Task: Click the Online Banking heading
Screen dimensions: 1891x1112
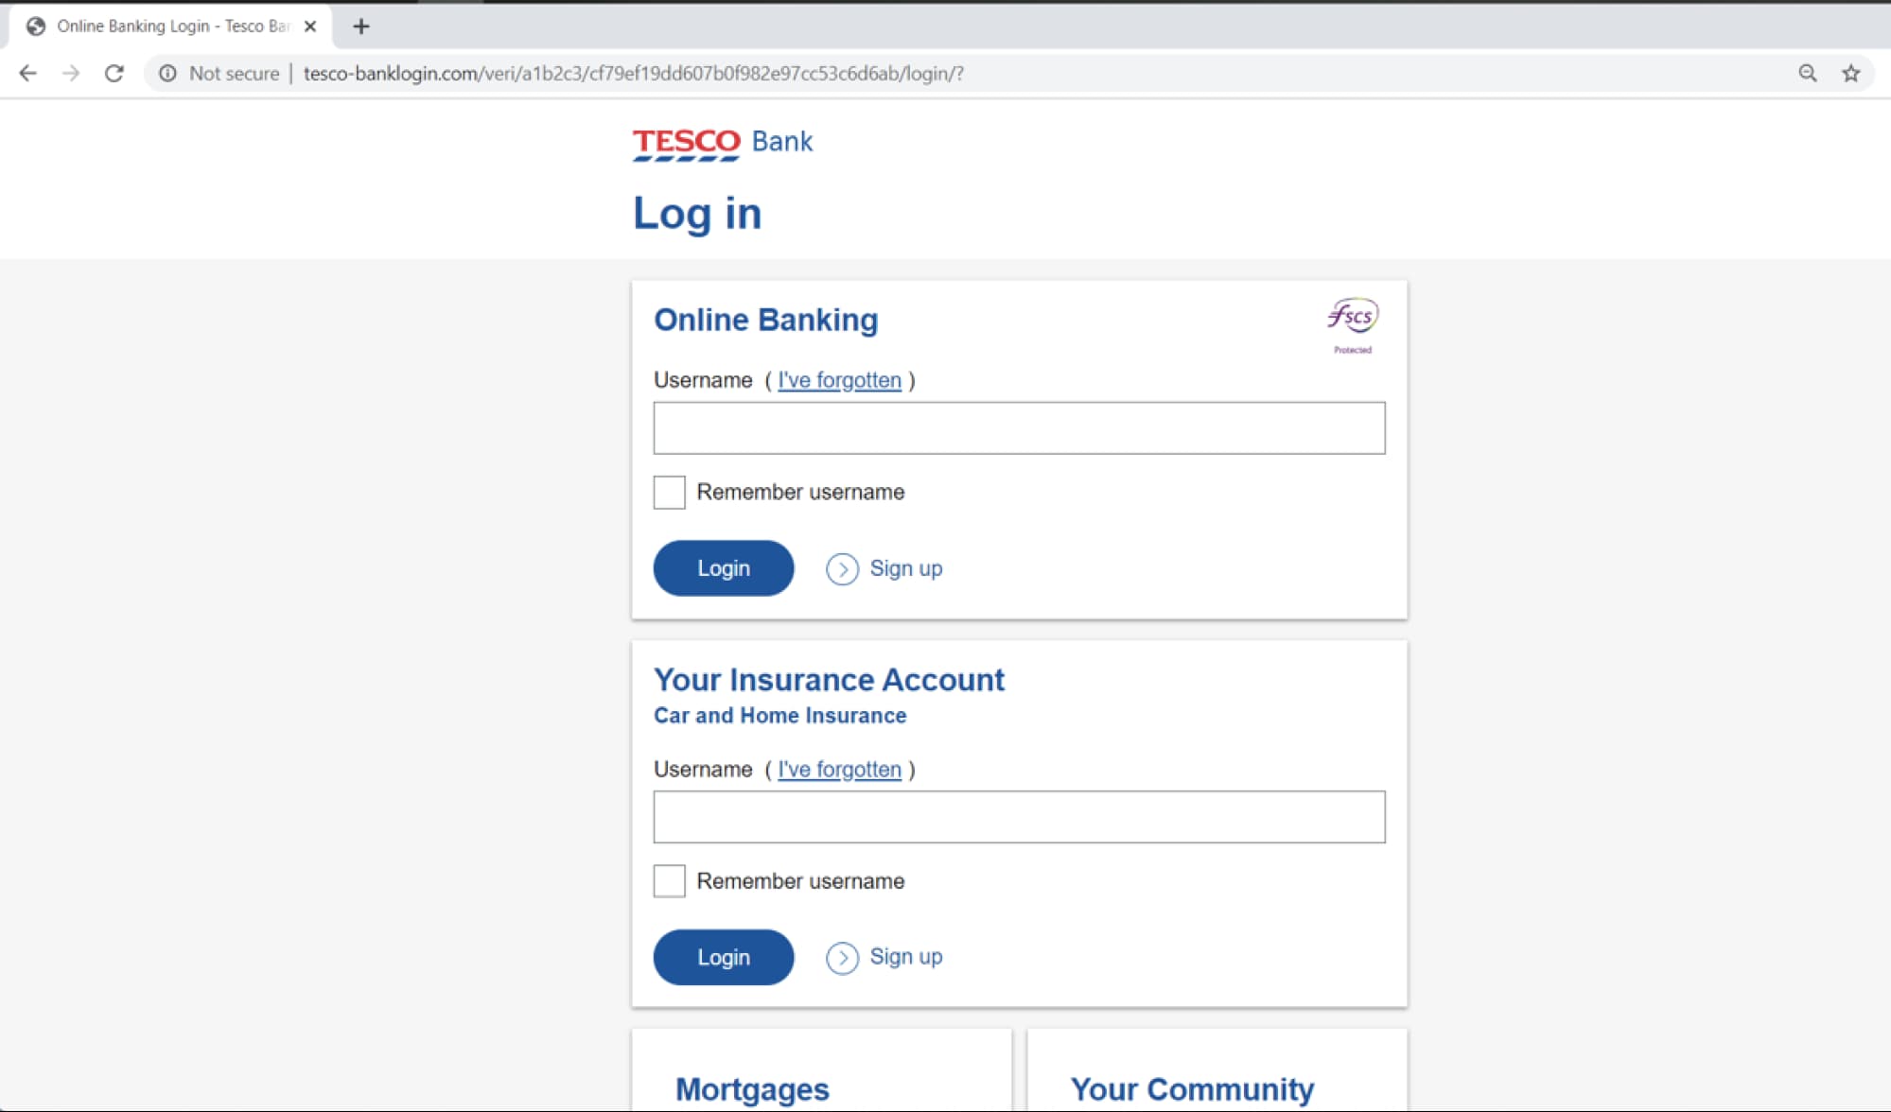Action: pyautogui.click(x=766, y=320)
